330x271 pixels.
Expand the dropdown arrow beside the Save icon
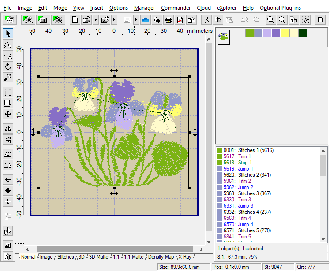click(136, 20)
